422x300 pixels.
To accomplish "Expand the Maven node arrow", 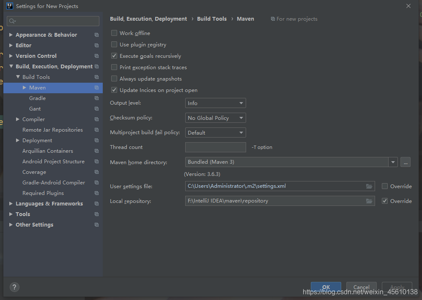I will pyautogui.click(x=24, y=88).
